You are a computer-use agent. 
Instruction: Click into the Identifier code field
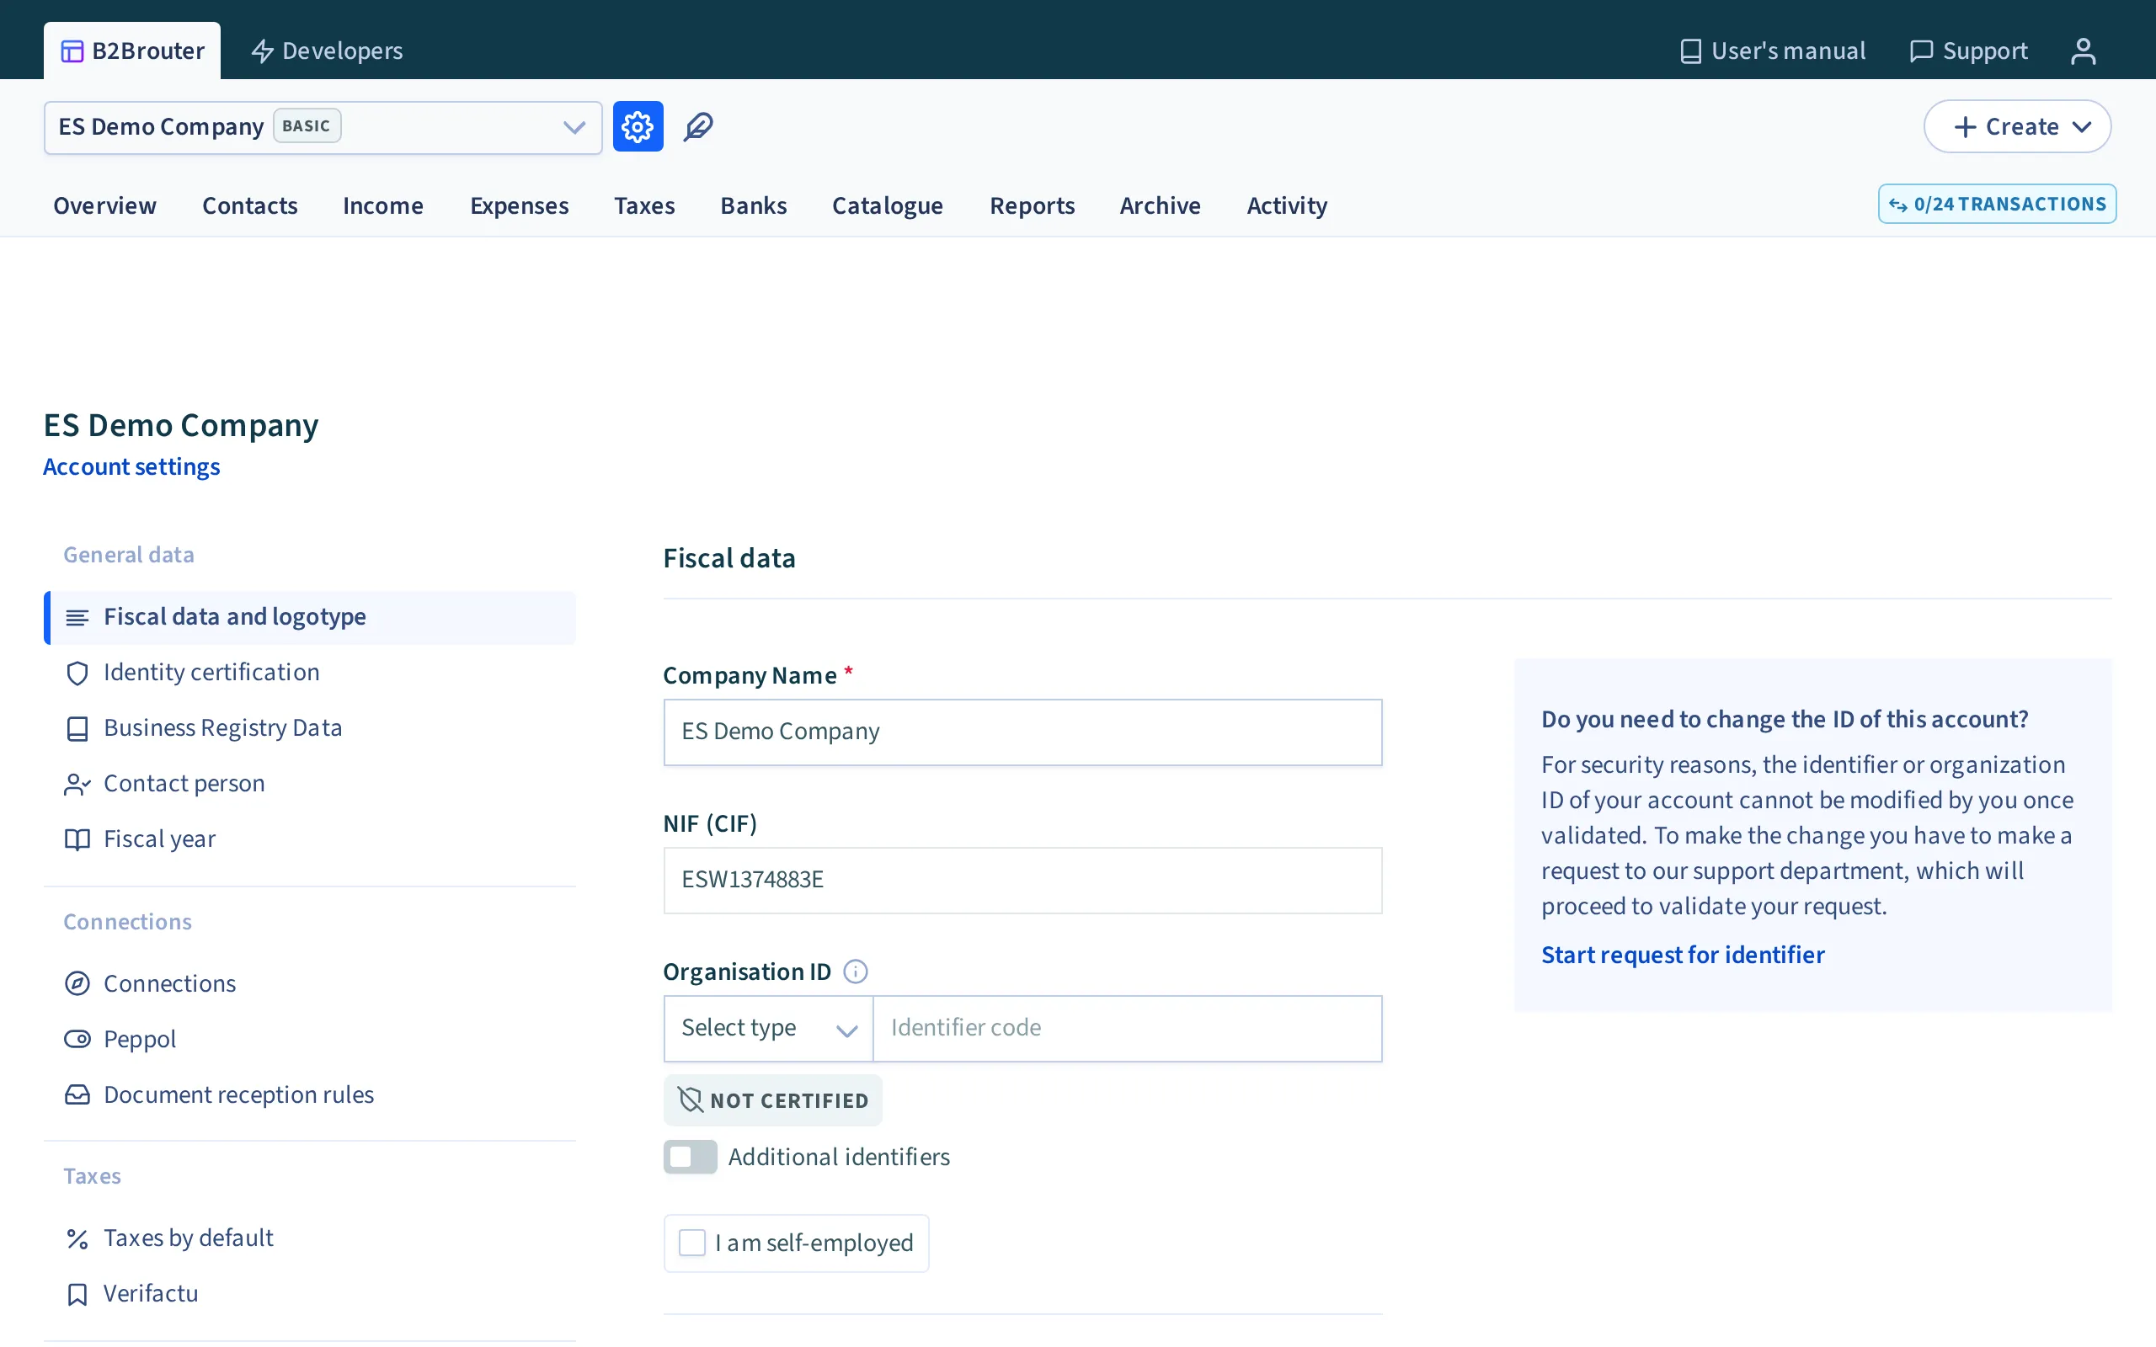1127,1028
